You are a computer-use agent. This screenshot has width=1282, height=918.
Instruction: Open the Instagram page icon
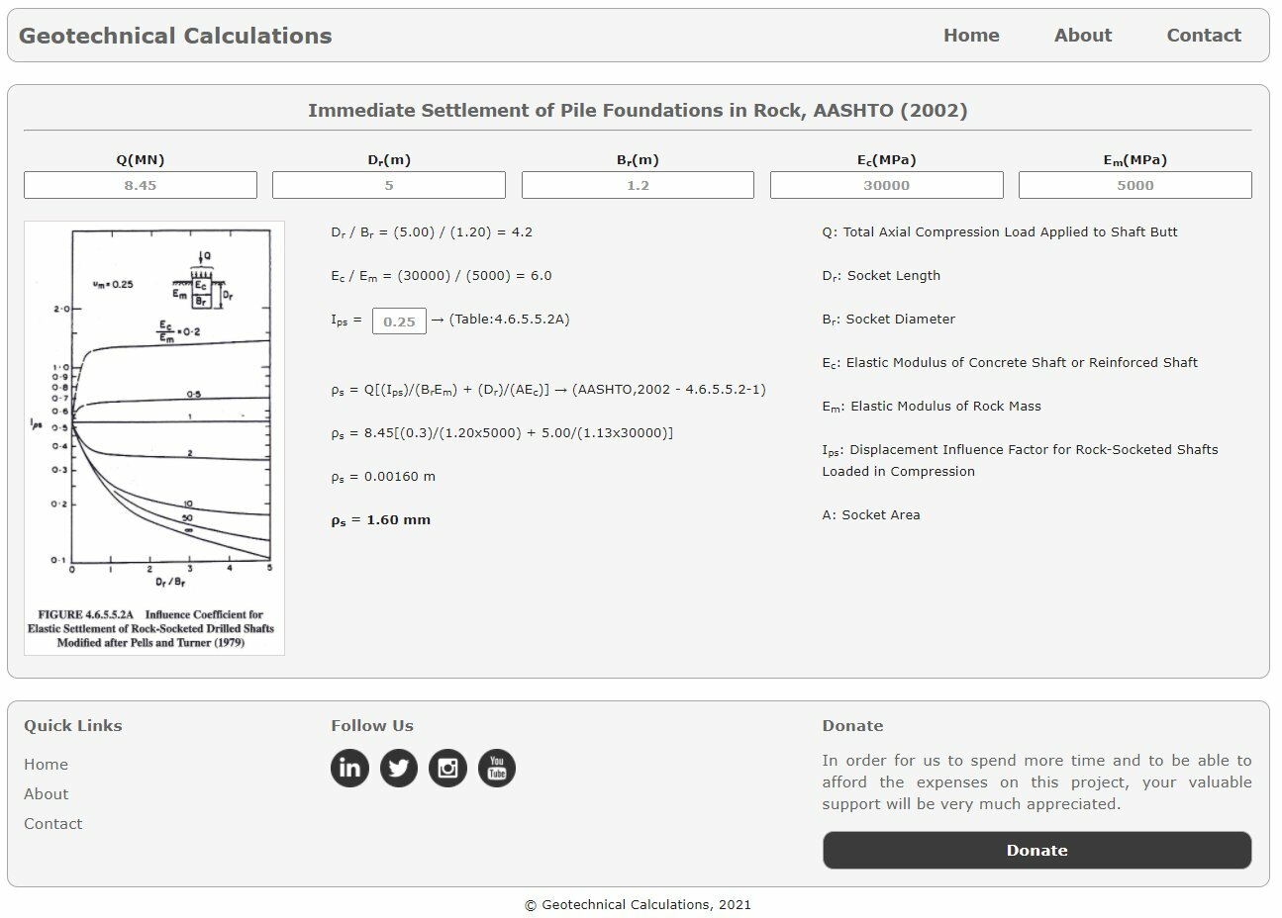pos(447,768)
